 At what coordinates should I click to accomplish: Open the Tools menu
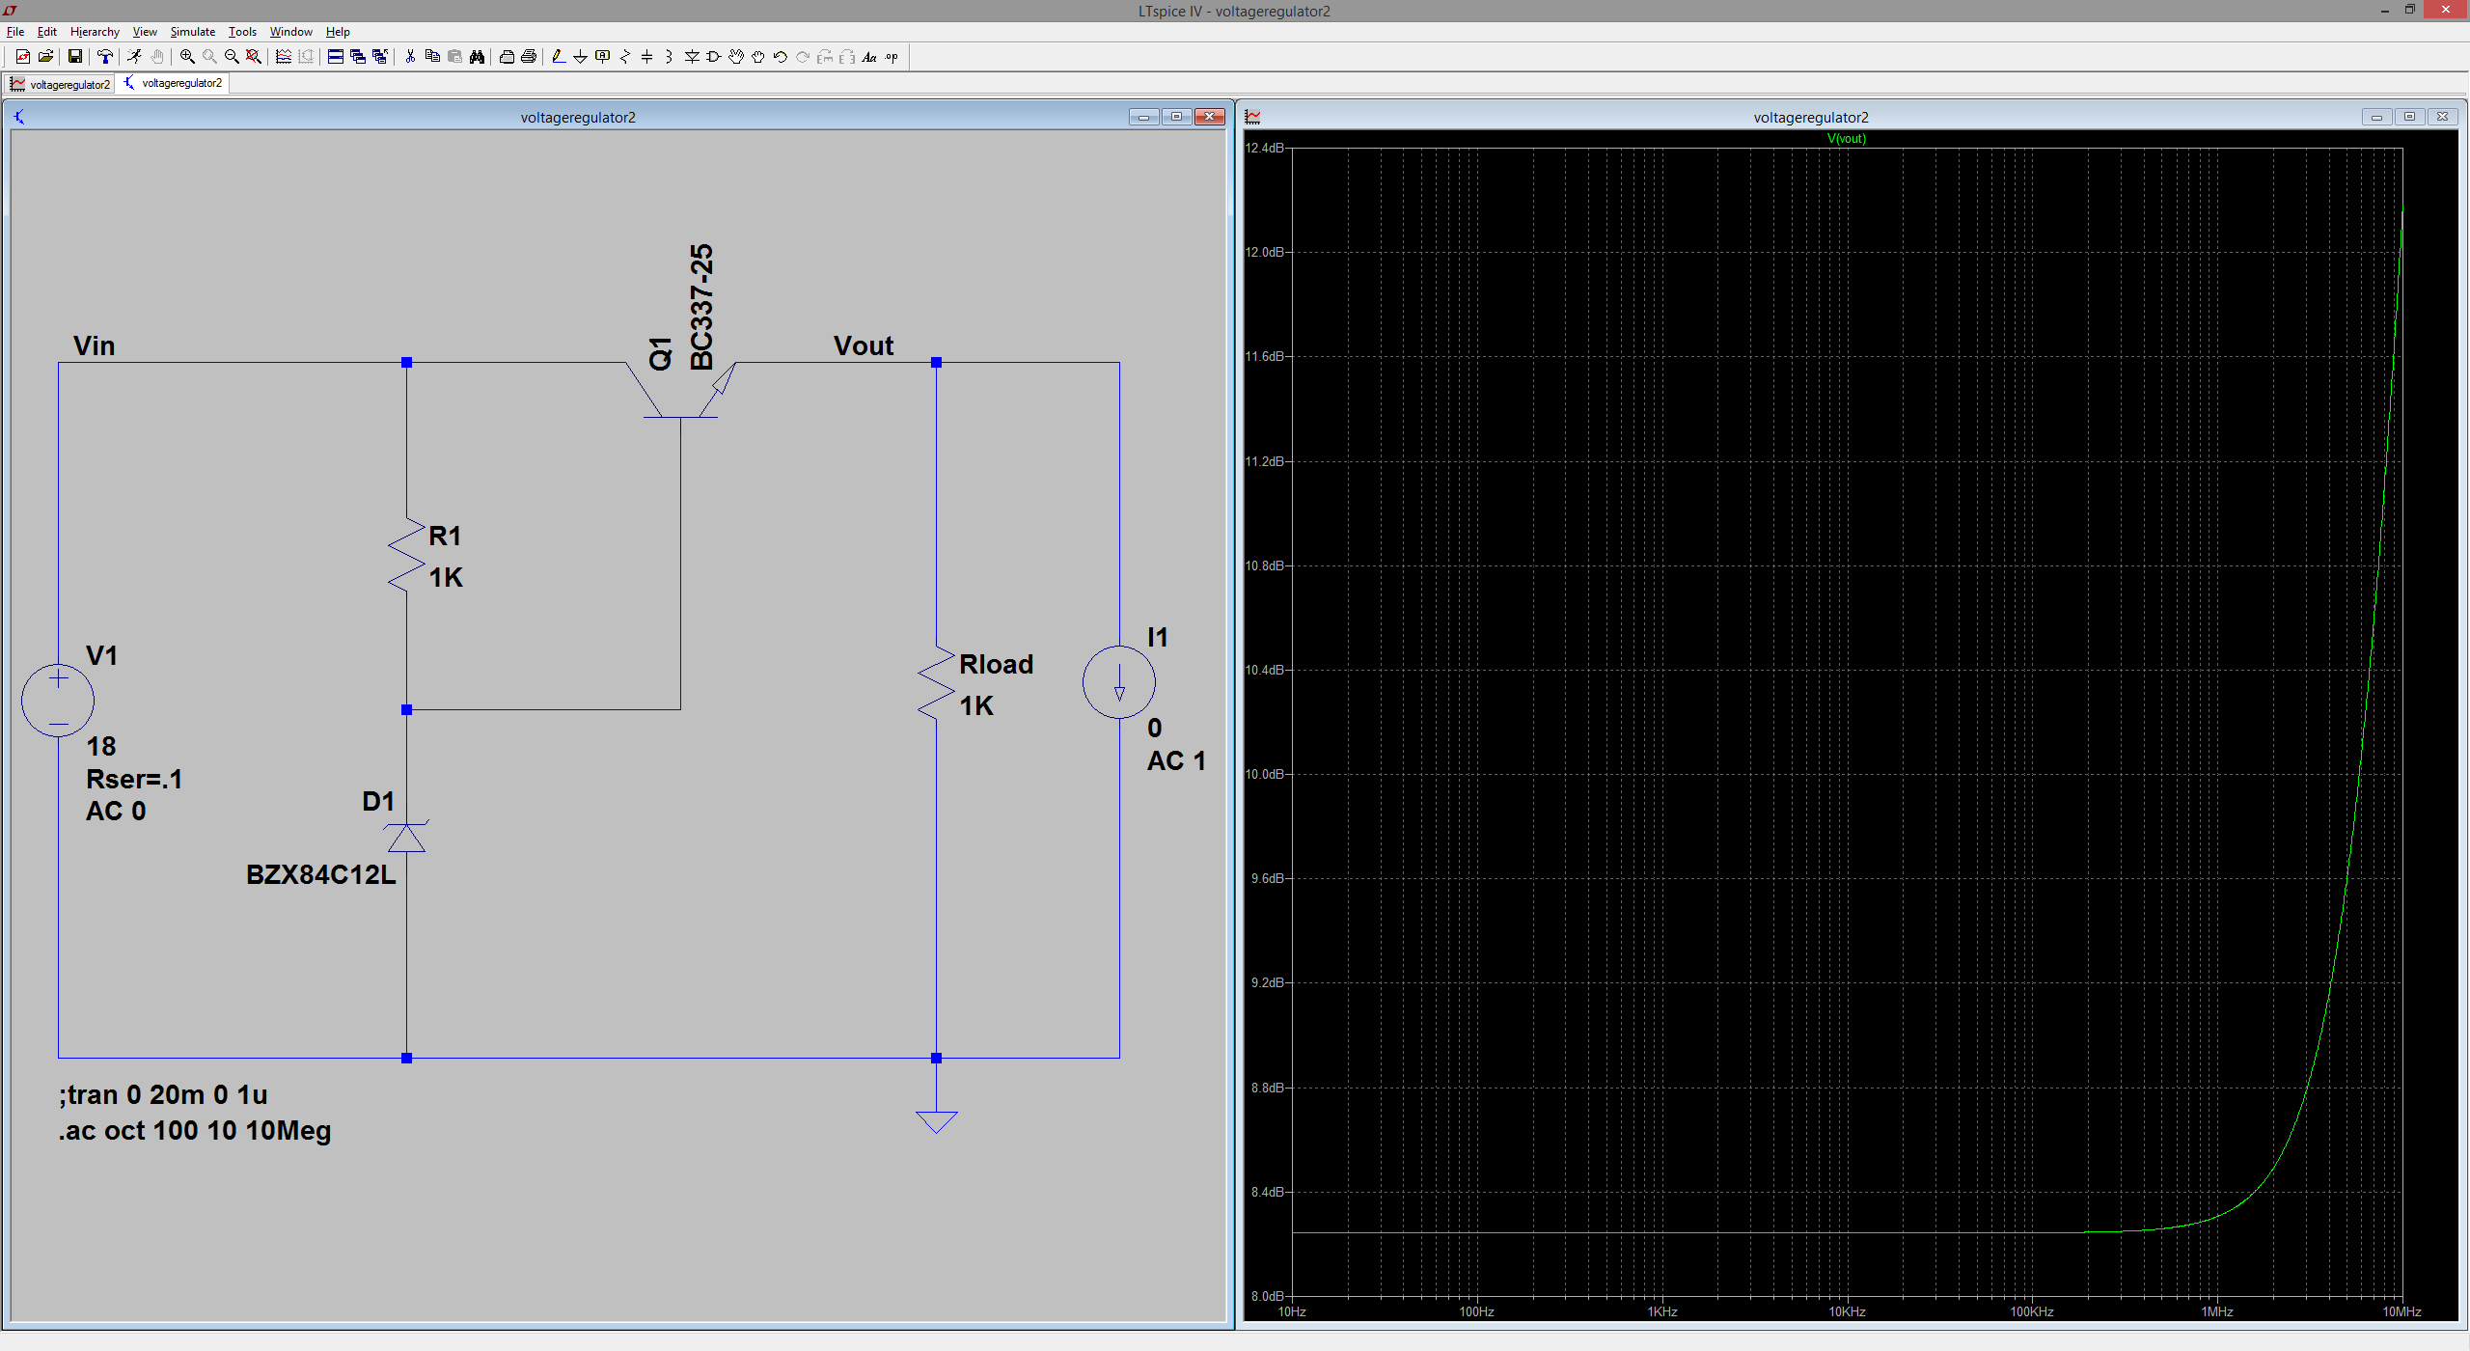tap(242, 32)
